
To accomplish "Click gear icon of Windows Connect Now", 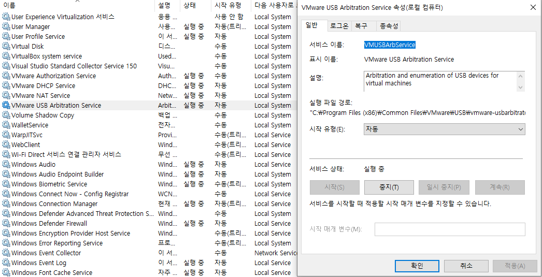I will pyautogui.click(x=6, y=194).
